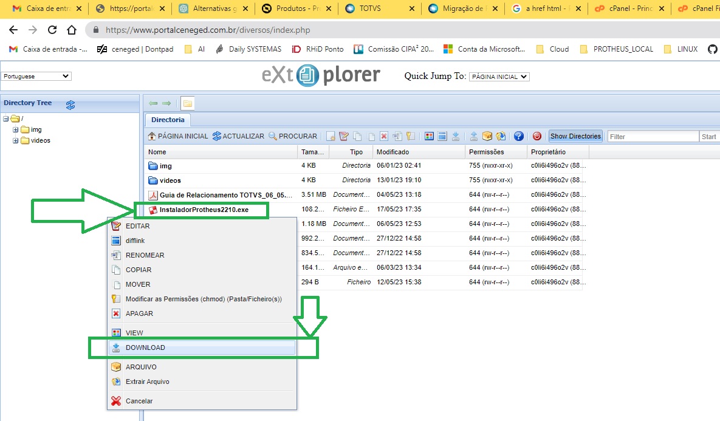Click the upload icon in toolbar
The image size is (720, 421).
[x=474, y=136]
